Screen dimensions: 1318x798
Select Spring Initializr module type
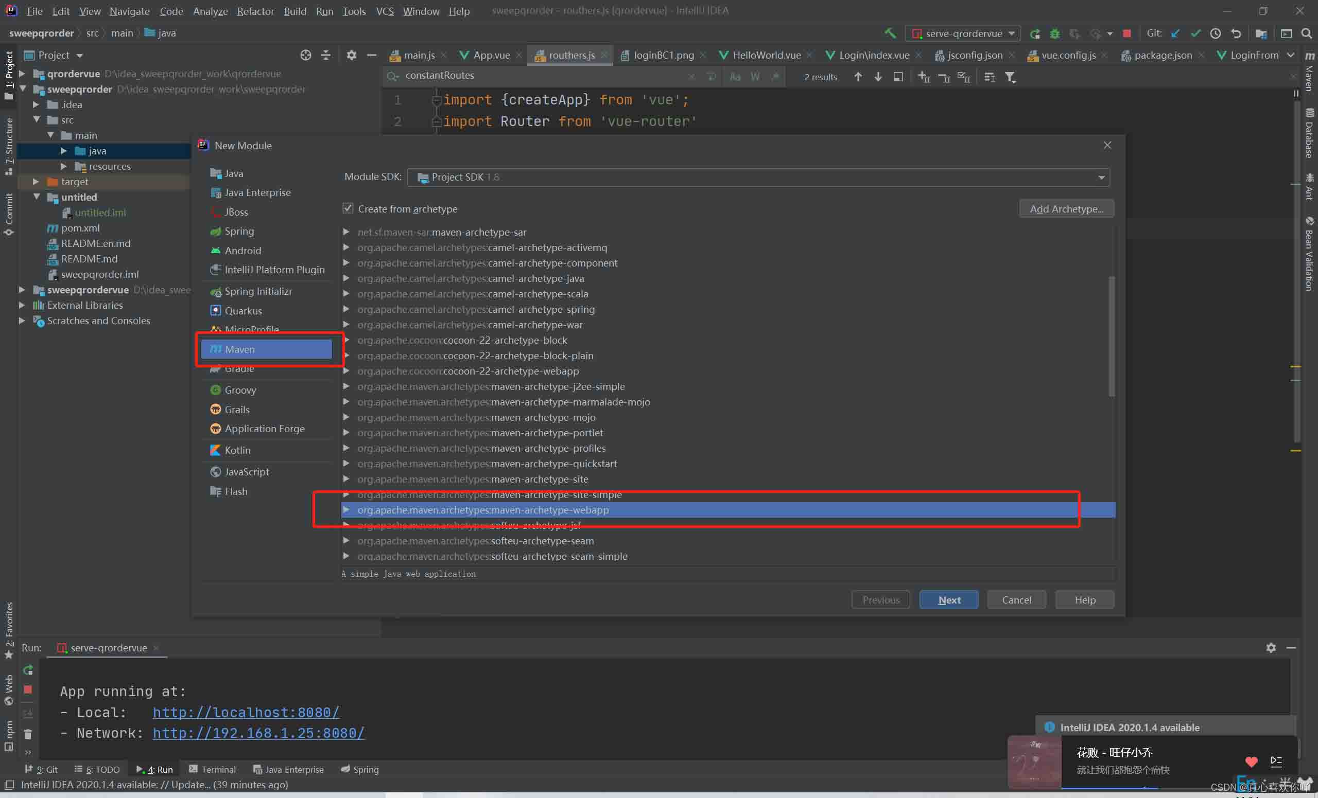pyautogui.click(x=266, y=291)
